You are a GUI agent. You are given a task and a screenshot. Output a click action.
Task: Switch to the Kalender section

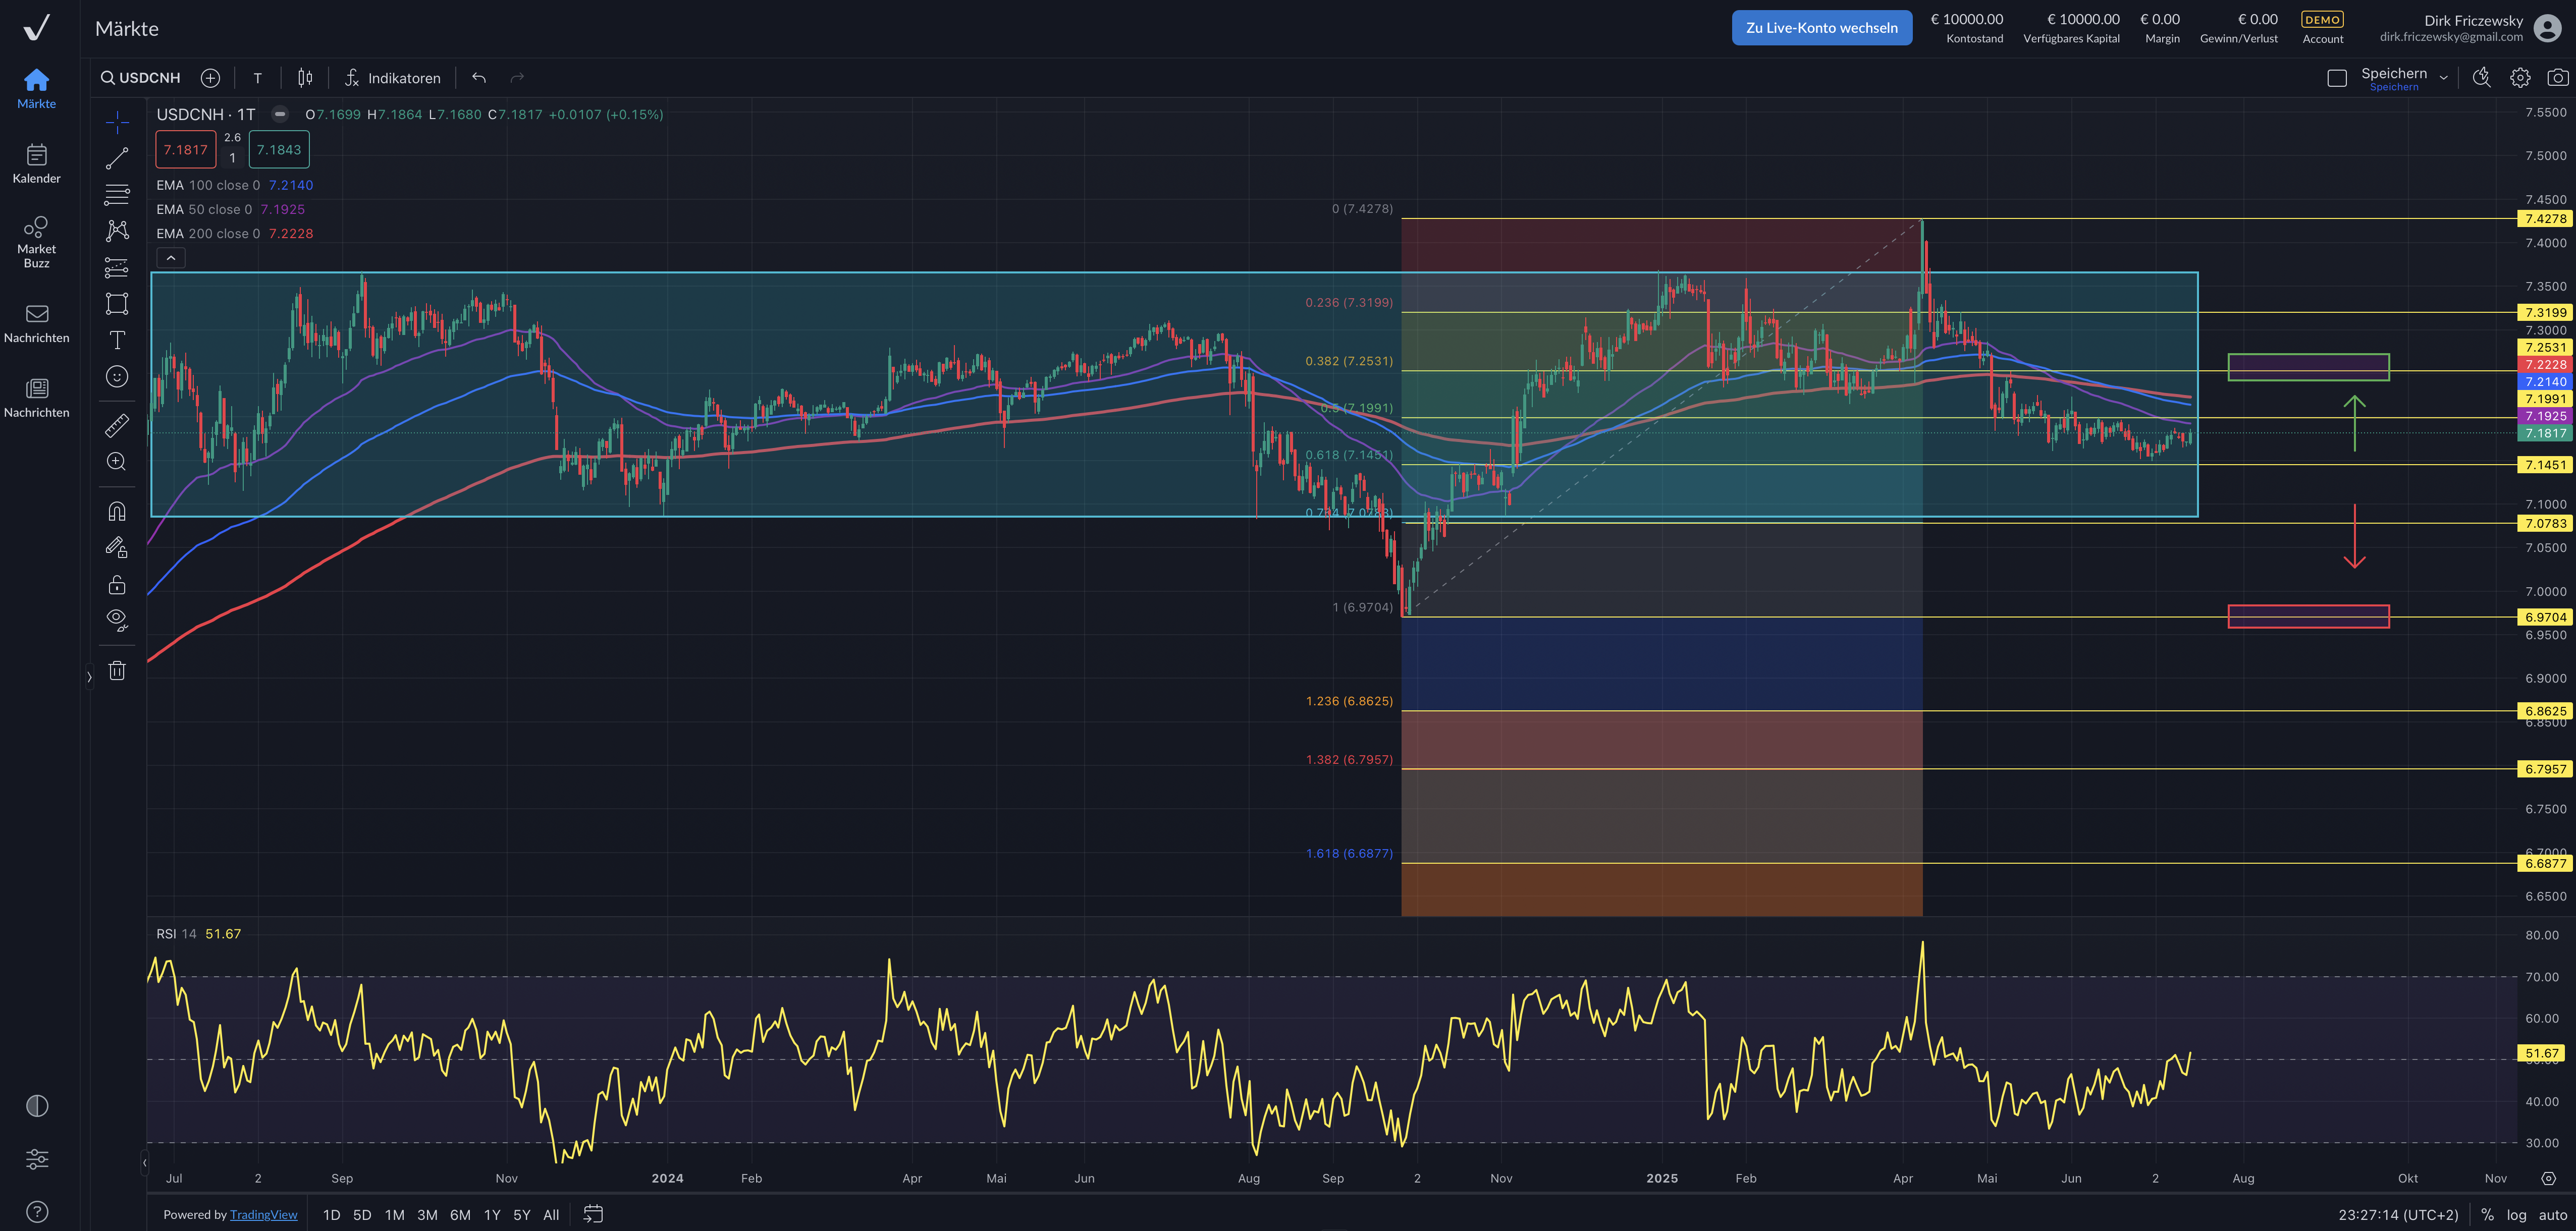[36, 163]
